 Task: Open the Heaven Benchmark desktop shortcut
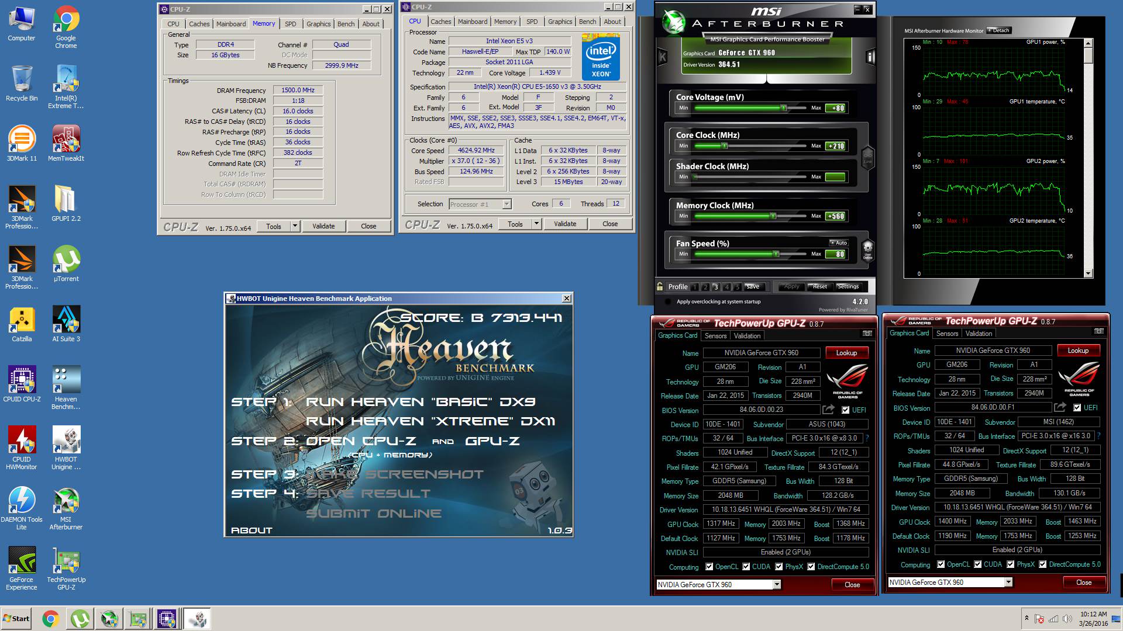66,389
